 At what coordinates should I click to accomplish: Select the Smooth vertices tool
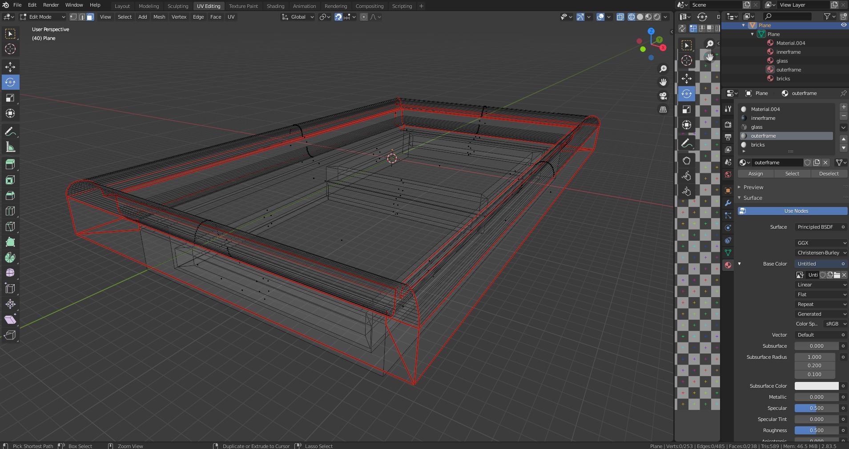click(x=10, y=273)
